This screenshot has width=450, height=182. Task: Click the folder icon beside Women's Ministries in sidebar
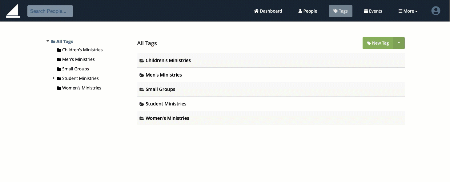pyautogui.click(x=59, y=88)
